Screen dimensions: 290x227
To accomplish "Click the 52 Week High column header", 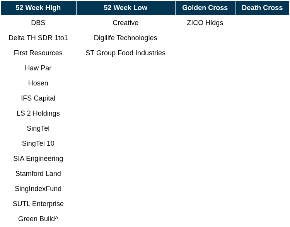I will [x=38, y=8].
